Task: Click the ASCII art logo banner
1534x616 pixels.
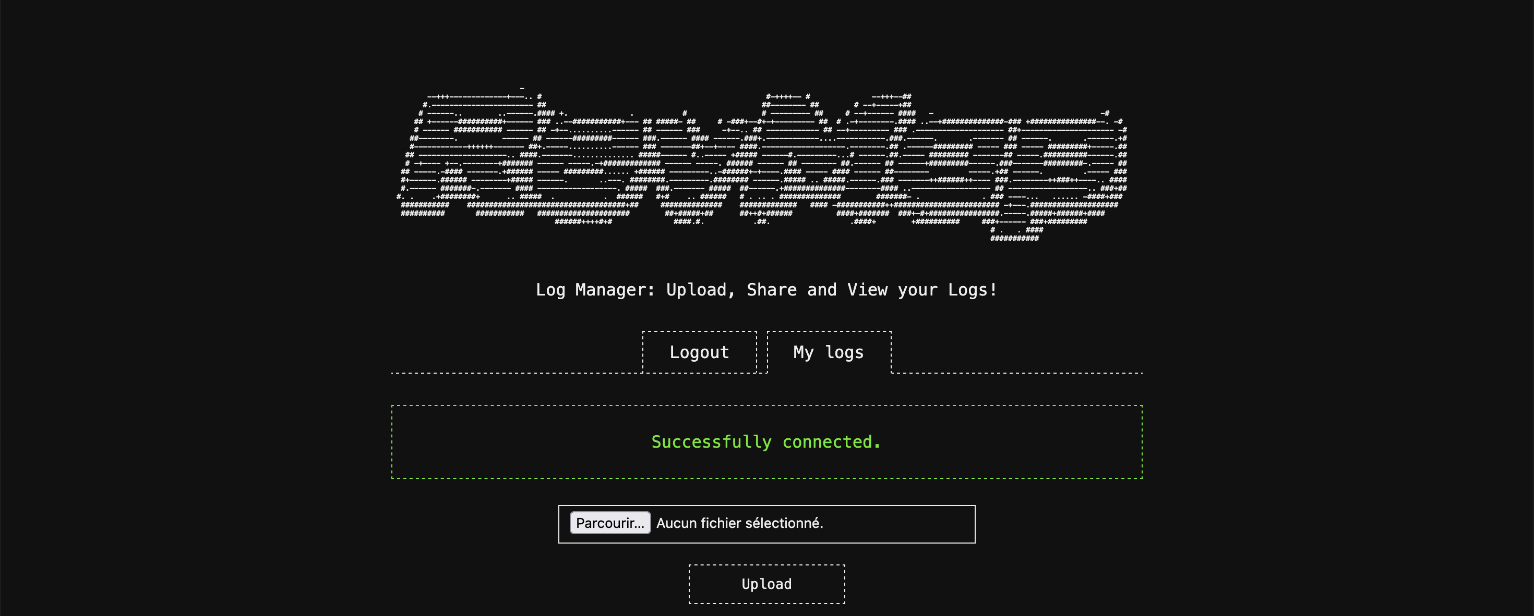Action: pos(762,164)
